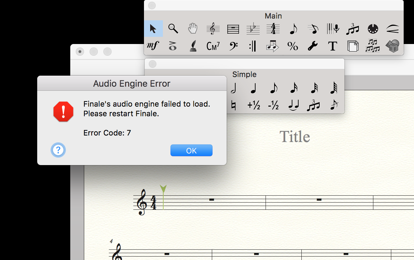This screenshot has width=414, height=260.
Task: Select the Tuplet tool in Main palette
Action: 352,29
